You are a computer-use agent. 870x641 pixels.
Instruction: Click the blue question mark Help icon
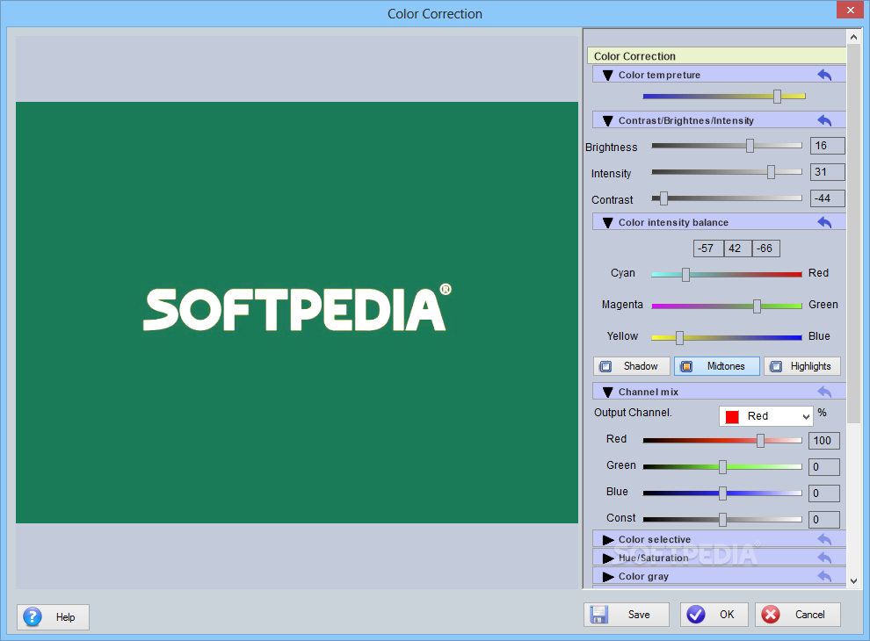click(x=33, y=616)
